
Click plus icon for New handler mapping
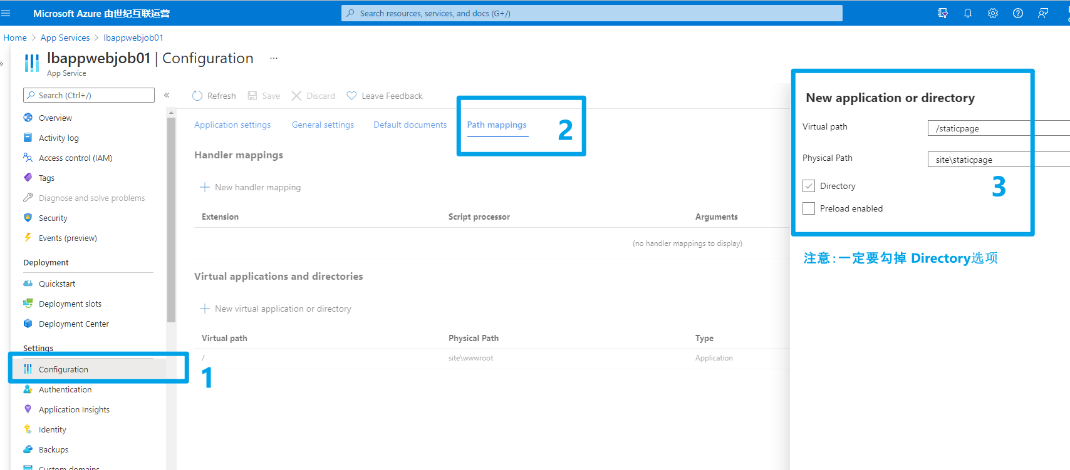pos(204,187)
